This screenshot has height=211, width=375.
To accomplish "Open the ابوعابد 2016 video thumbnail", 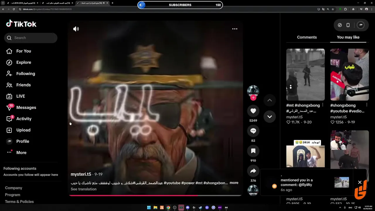I will (305, 153).
